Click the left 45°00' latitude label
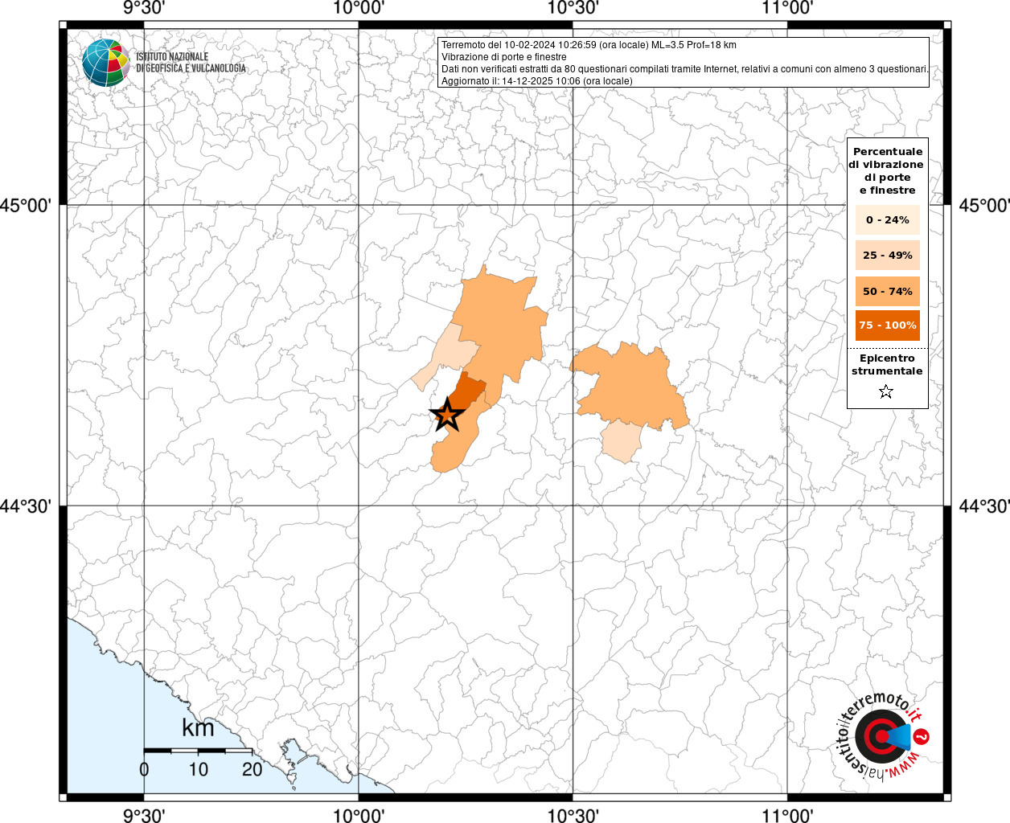The height and width of the screenshot is (823, 1010). pos(26,205)
